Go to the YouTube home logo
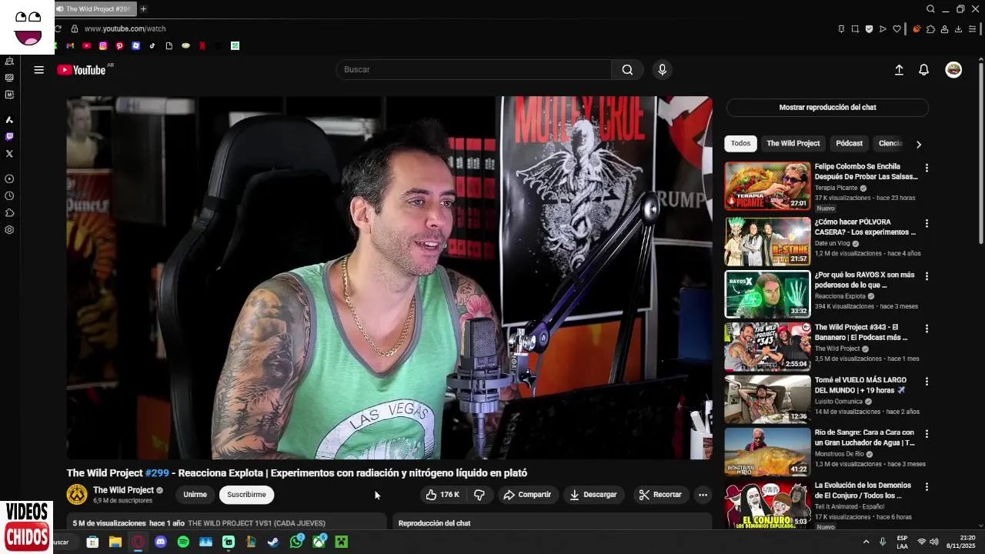 point(82,70)
